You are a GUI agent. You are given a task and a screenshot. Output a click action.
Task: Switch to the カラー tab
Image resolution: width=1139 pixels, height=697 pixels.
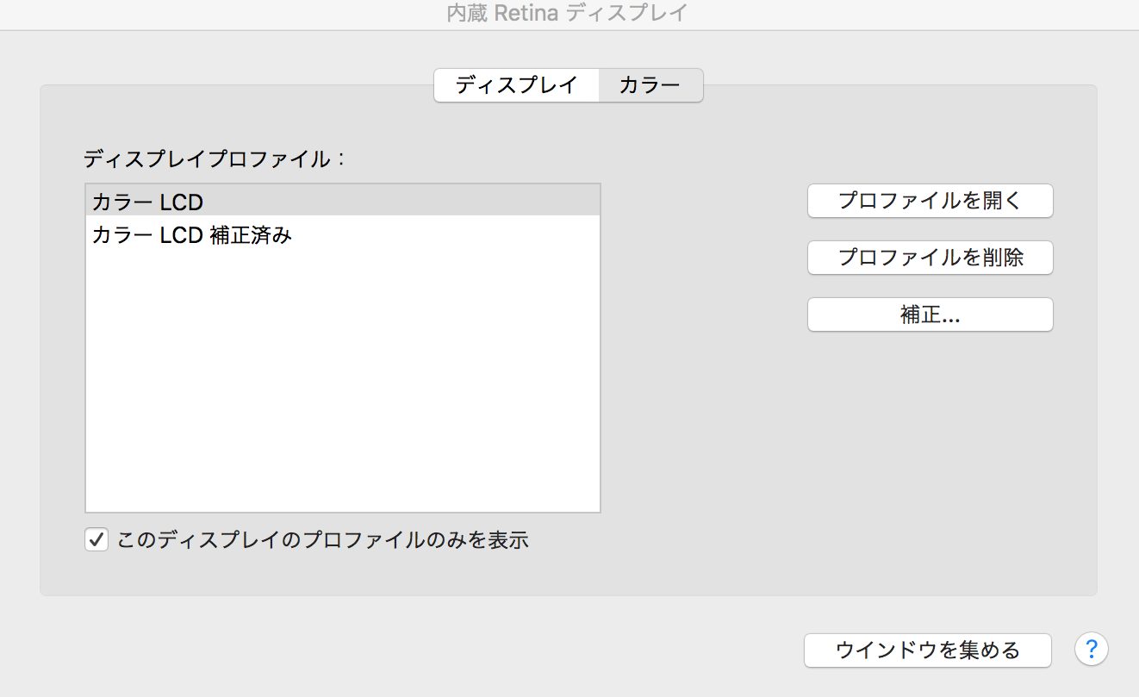click(x=650, y=85)
